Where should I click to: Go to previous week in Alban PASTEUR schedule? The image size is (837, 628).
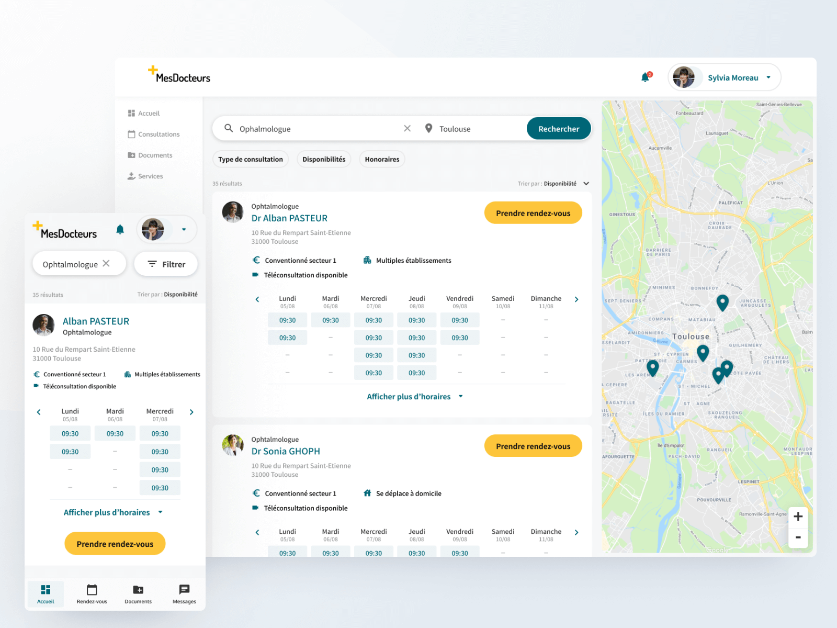pos(257,299)
